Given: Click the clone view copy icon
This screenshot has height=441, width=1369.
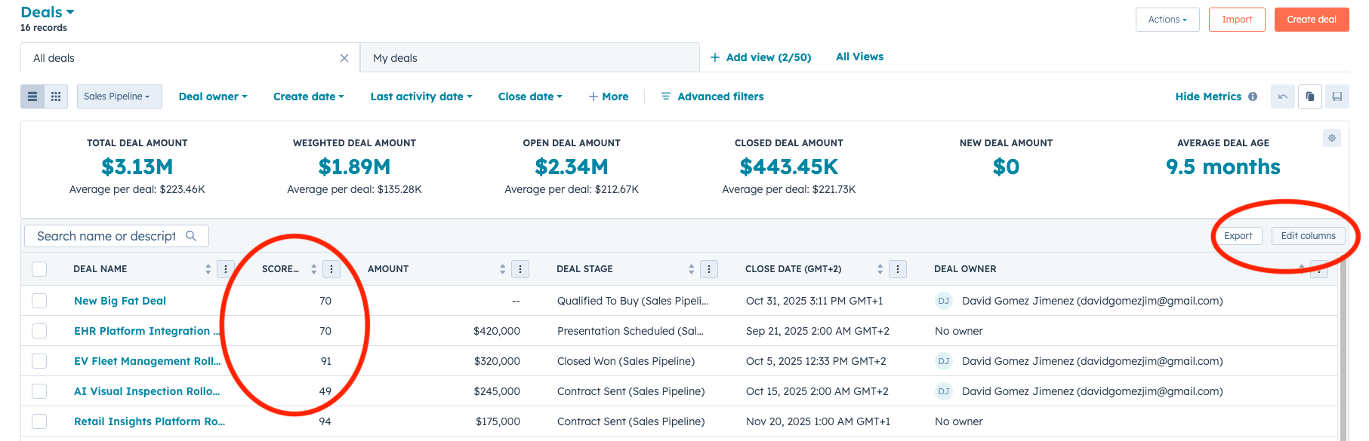Looking at the screenshot, I should [1310, 96].
